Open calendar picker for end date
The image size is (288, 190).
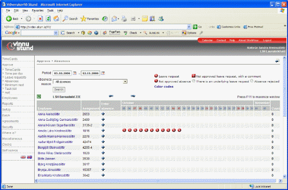click(103, 73)
